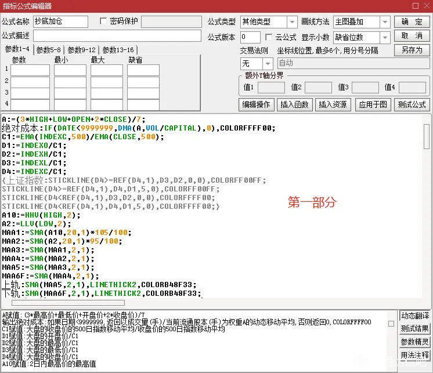Click the 确定 button
The width and height of the screenshot is (433, 373).
click(x=412, y=22)
